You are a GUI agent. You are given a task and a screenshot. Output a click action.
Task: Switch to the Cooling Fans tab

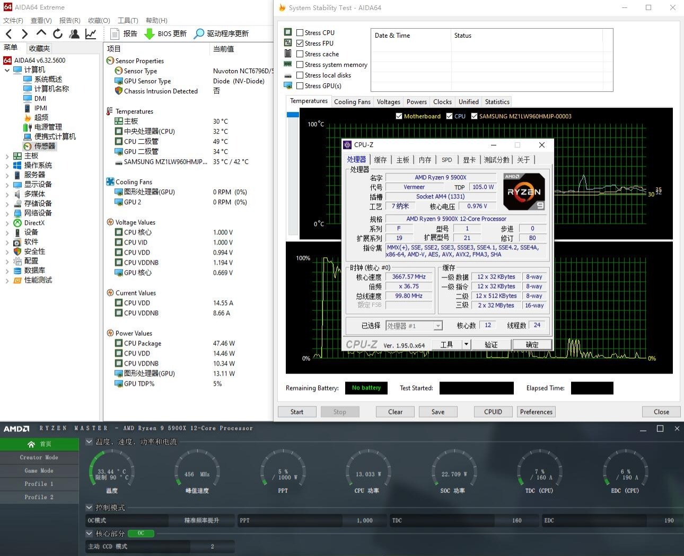pos(352,102)
